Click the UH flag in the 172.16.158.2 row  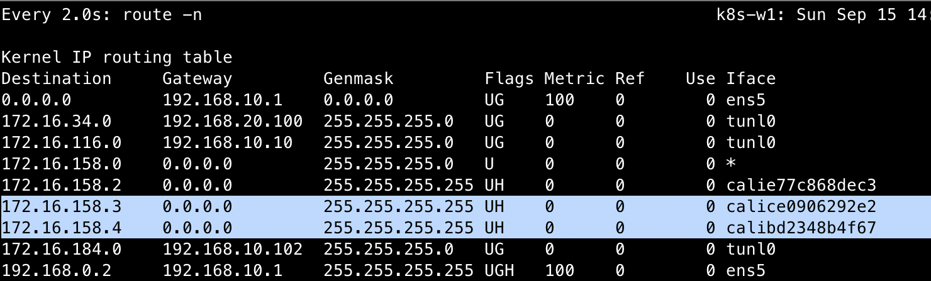coord(494,185)
